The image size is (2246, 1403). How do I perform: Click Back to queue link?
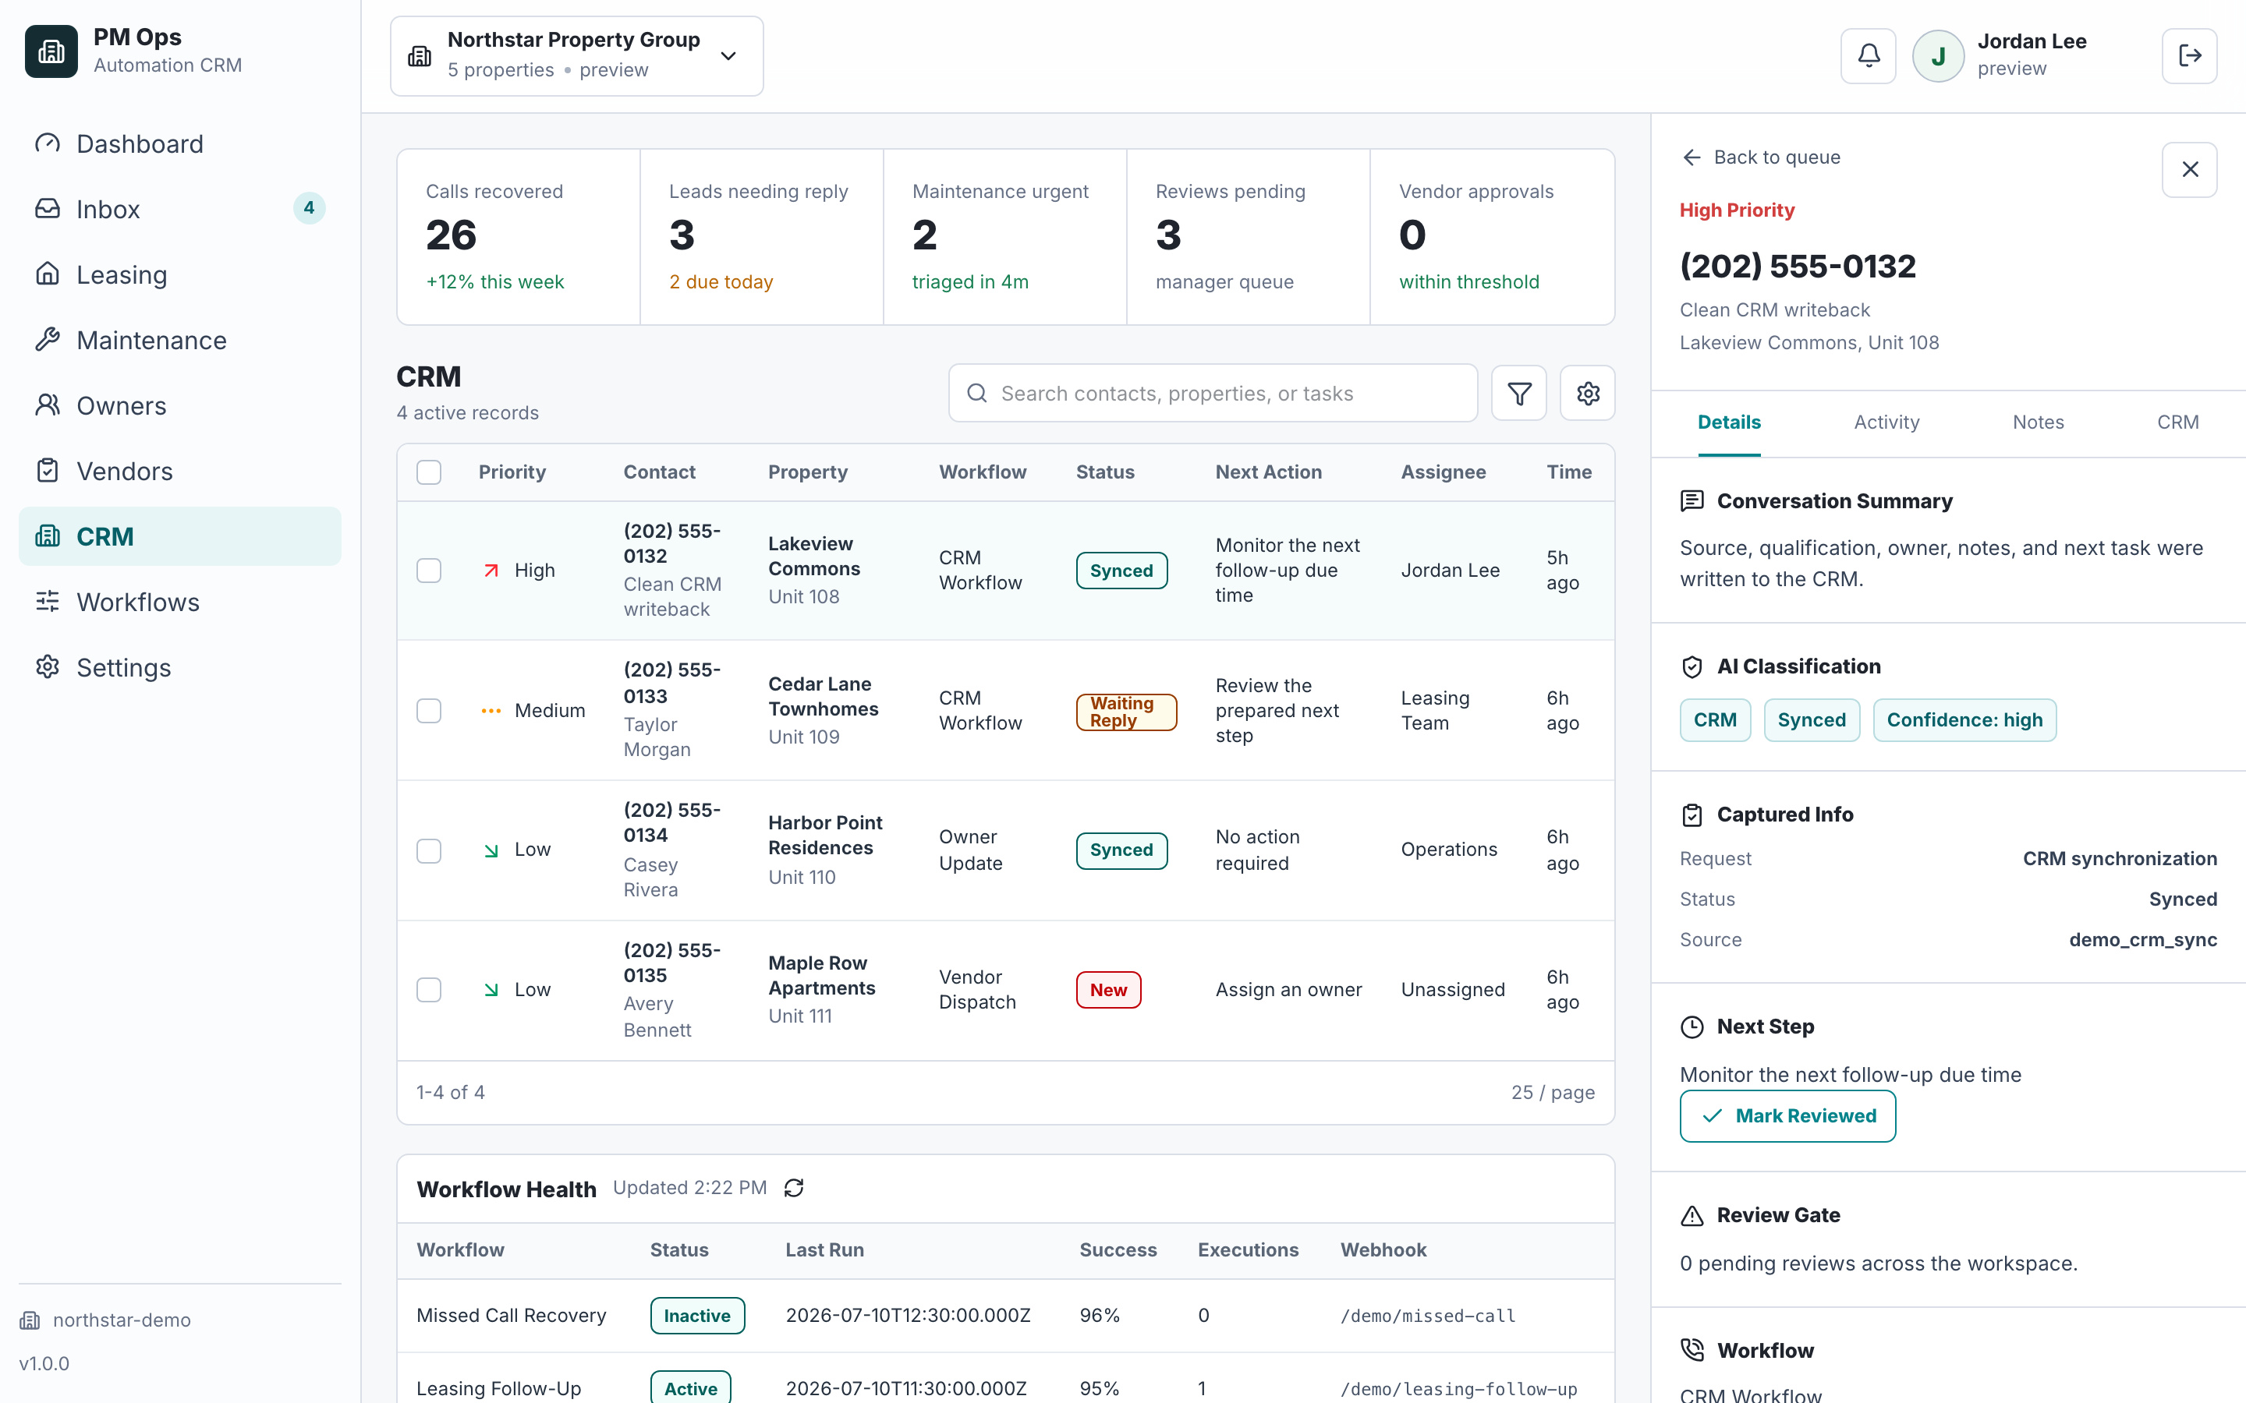tap(1761, 157)
